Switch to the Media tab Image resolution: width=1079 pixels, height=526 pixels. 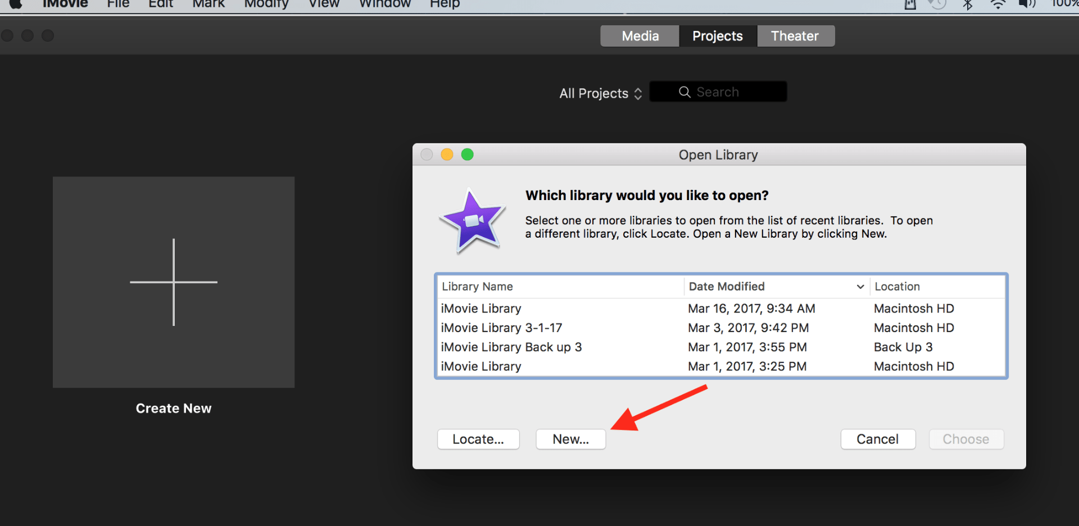pyautogui.click(x=640, y=35)
